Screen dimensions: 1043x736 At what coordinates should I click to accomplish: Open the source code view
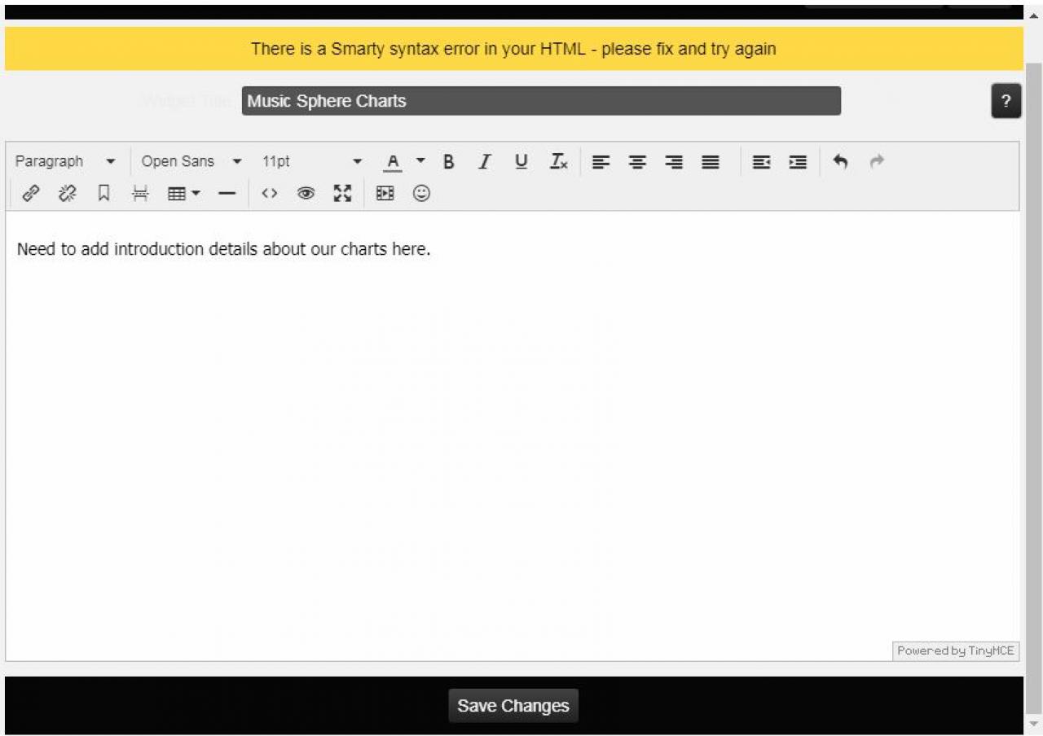click(270, 194)
